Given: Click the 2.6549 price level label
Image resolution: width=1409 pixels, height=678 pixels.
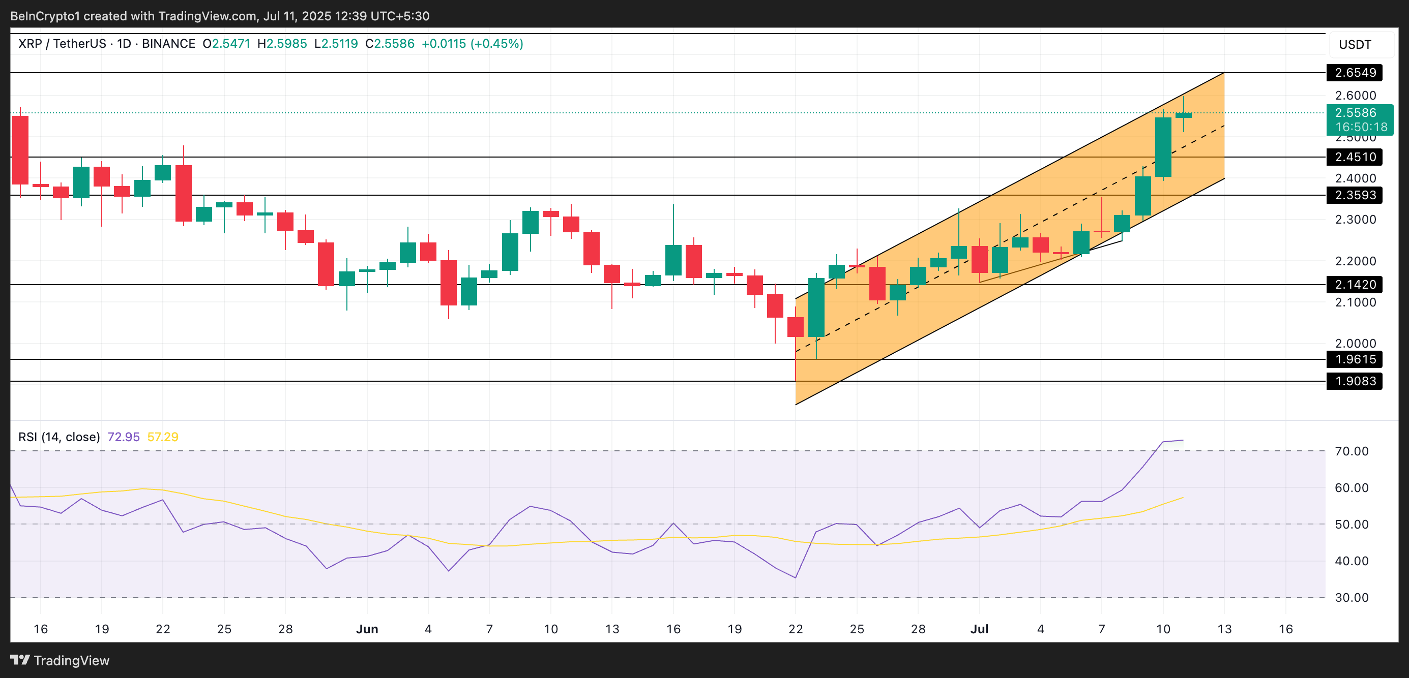Looking at the screenshot, I should tap(1354, 73).
